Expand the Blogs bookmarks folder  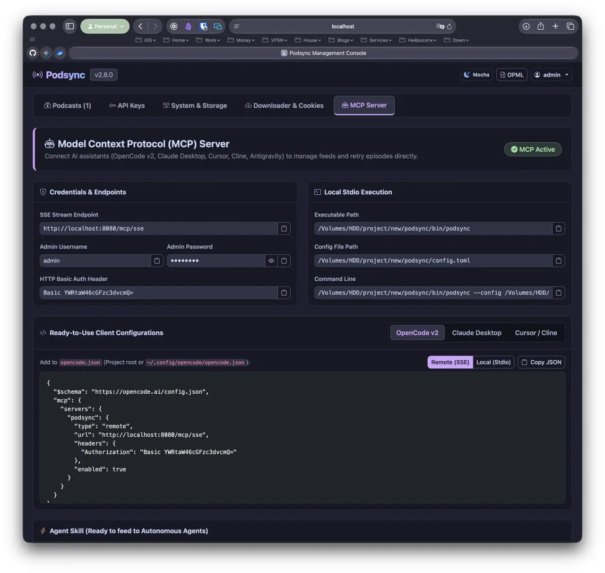[x=341, y=40]
